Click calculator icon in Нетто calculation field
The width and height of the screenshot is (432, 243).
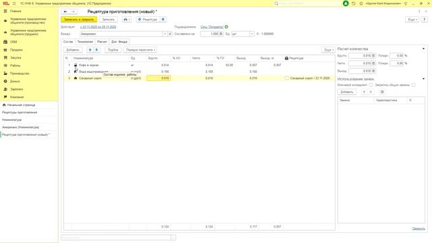373,63
